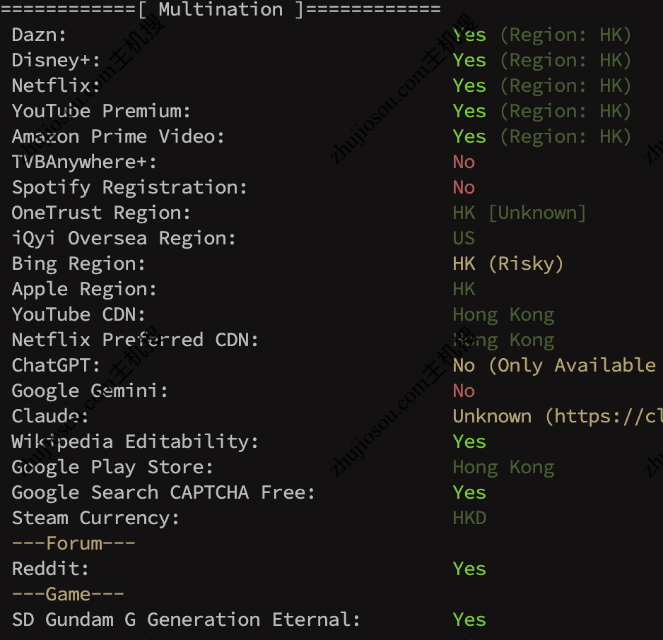Click the US value for iQyi Oversea Region
The image size is (663, 640).
[x=464, y=238]
